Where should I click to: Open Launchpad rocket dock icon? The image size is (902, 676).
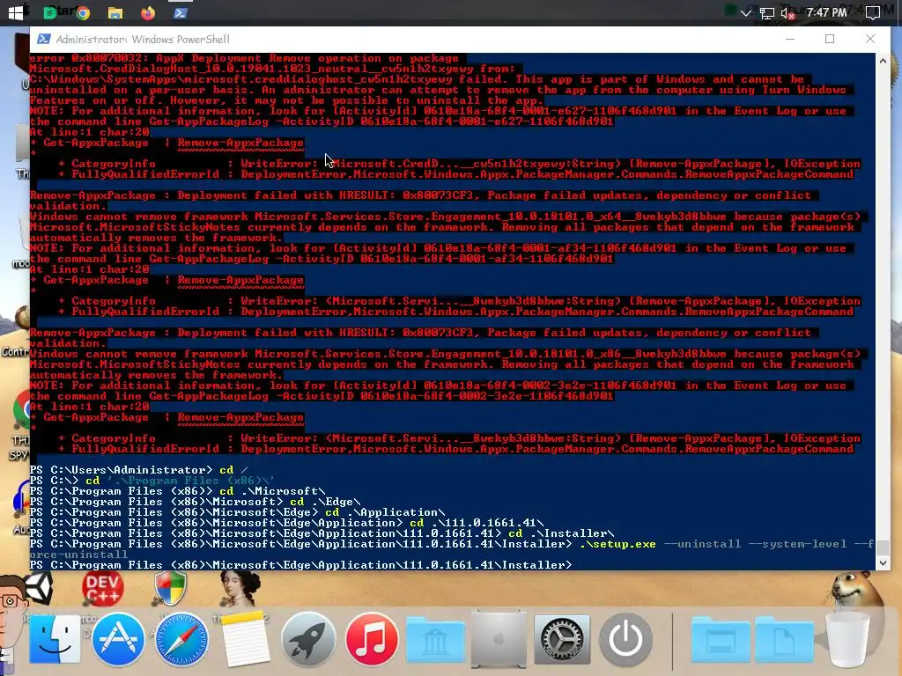click(308, 639)
